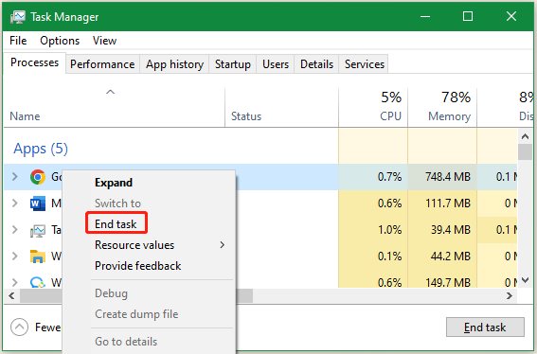Viewport: 537px width, 354px height.
Task: Click the icon in the last visible app row
Action: click(38, 282)
